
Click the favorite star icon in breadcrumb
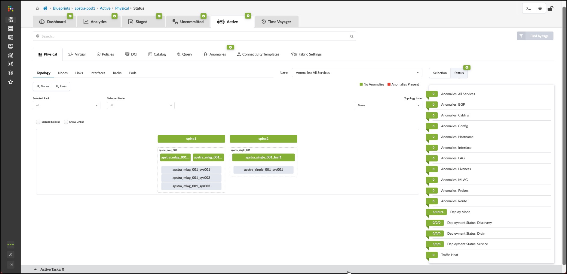pos(37,8)
